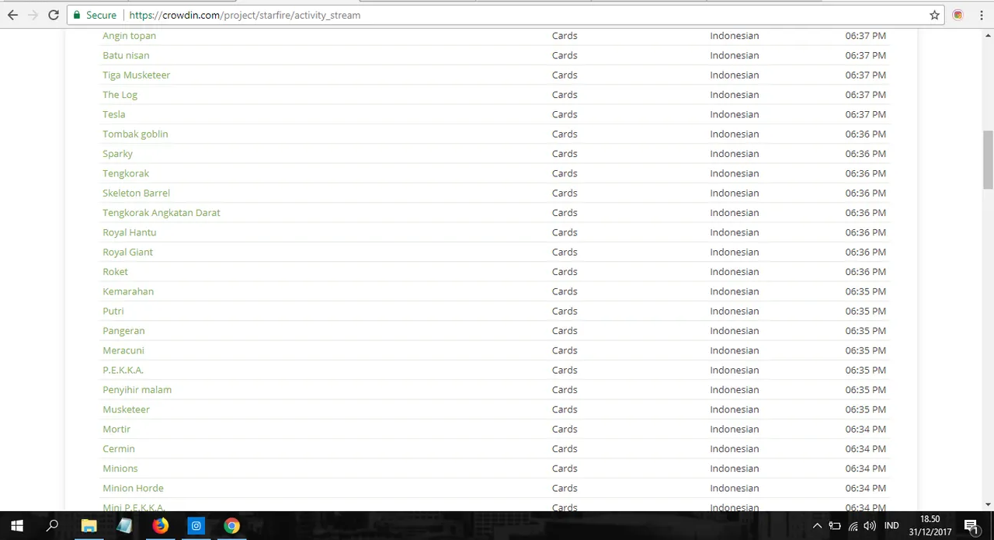This screenshot has height=540, width=994.
Task: Click the battery status tray icon
Action: 835,526
